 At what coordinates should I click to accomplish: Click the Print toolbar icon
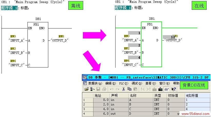104,89
